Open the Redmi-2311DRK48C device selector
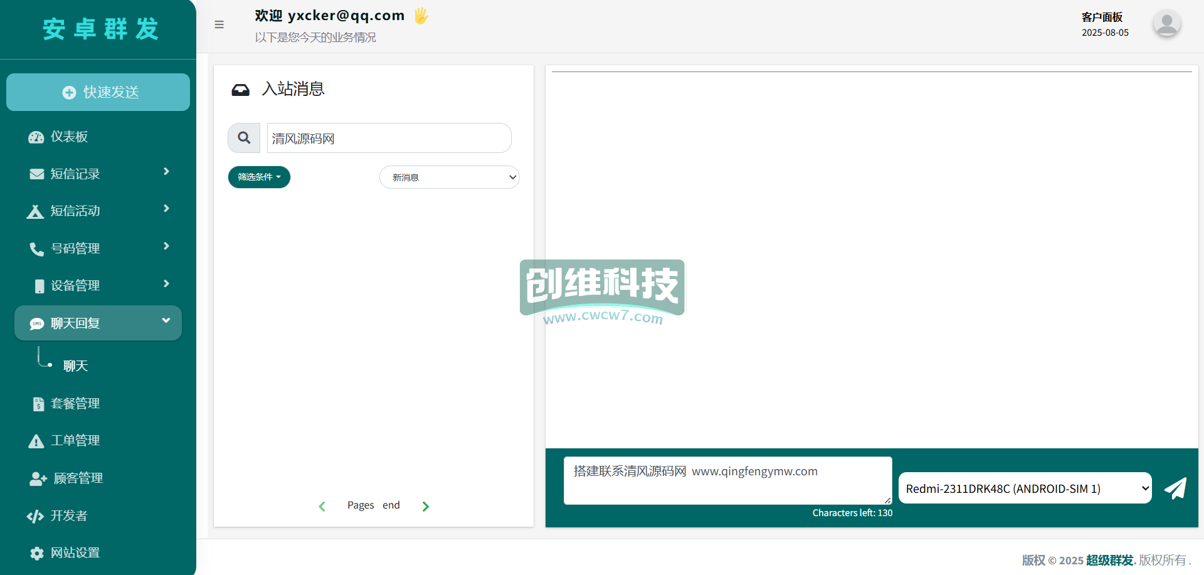 pyautogui.click(x=1025, y=488)
